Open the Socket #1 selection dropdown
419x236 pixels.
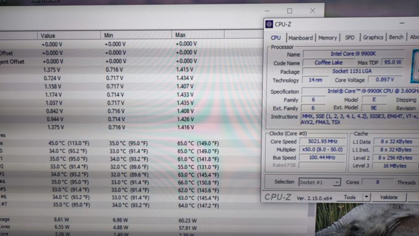[x=320, y=182]
